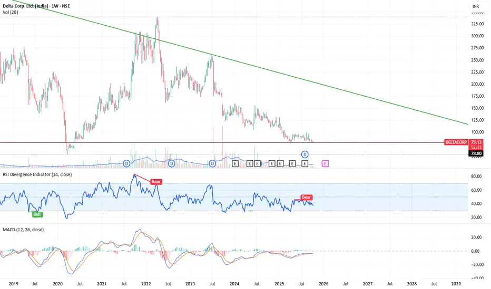491x289 pixels.
Task: Click 2021 on the time axis
Action: (x=102, y=284)
